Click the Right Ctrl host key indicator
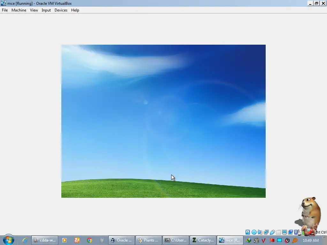Image resolution: width=327 pixels, height=245 pixels. (321, 232)
